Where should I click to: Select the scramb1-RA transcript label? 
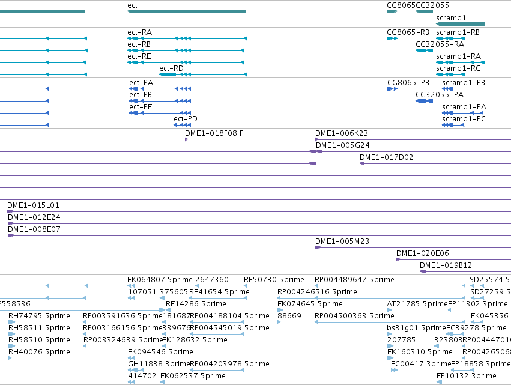click(x=459, y=56)
